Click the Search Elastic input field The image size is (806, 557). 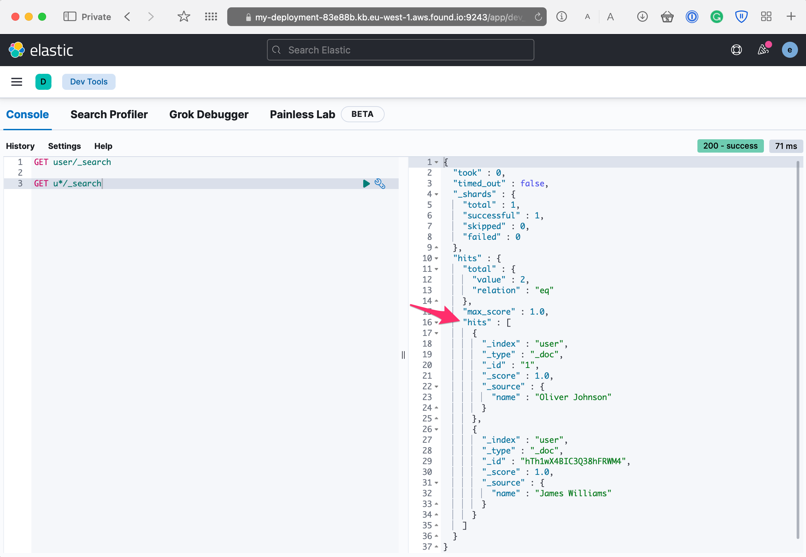pyautogui.click(x=400, y=50)
